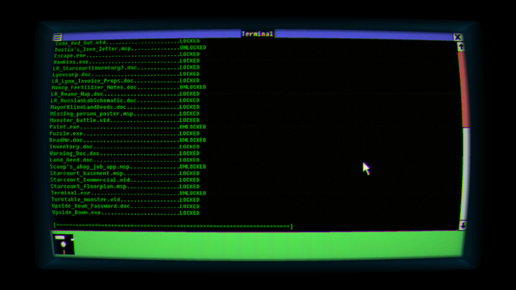Select LR_RussianLabSchematic.doc entry
Viewport: 516px width, 290px height.
click(125, 100)
